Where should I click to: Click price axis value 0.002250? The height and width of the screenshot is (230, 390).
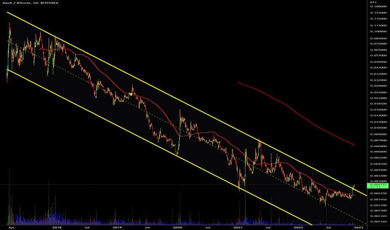tap(378, 193)
